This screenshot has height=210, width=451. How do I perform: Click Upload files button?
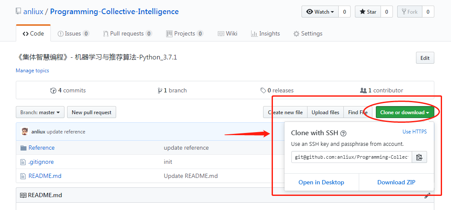tap(325, 112)
